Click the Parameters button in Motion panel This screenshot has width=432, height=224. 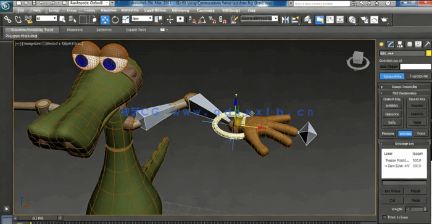click(x=392, y=77)
